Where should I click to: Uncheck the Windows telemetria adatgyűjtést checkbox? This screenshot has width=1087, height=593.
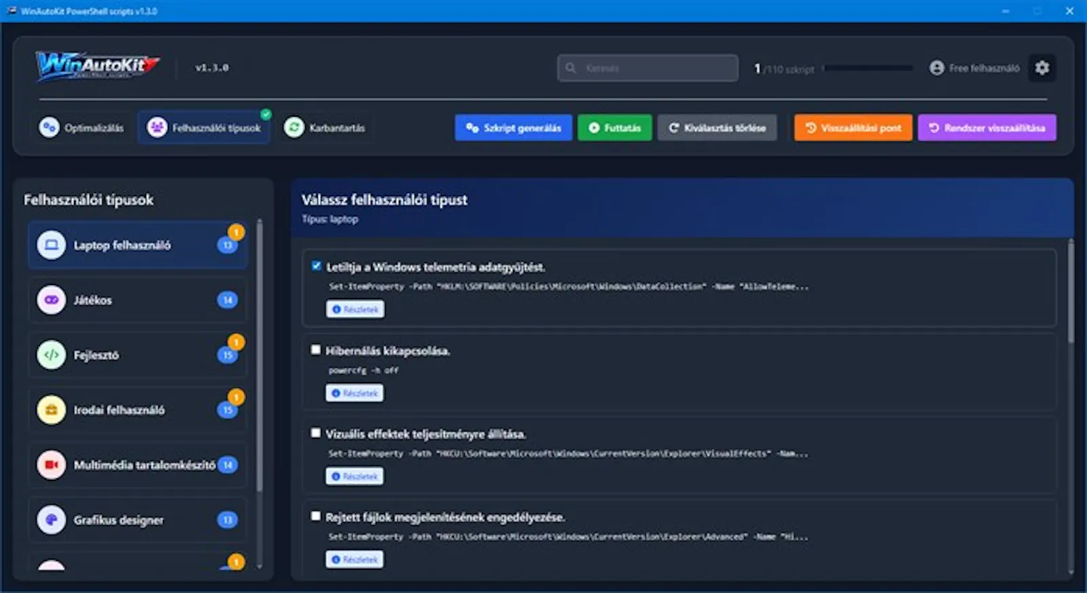316,266
